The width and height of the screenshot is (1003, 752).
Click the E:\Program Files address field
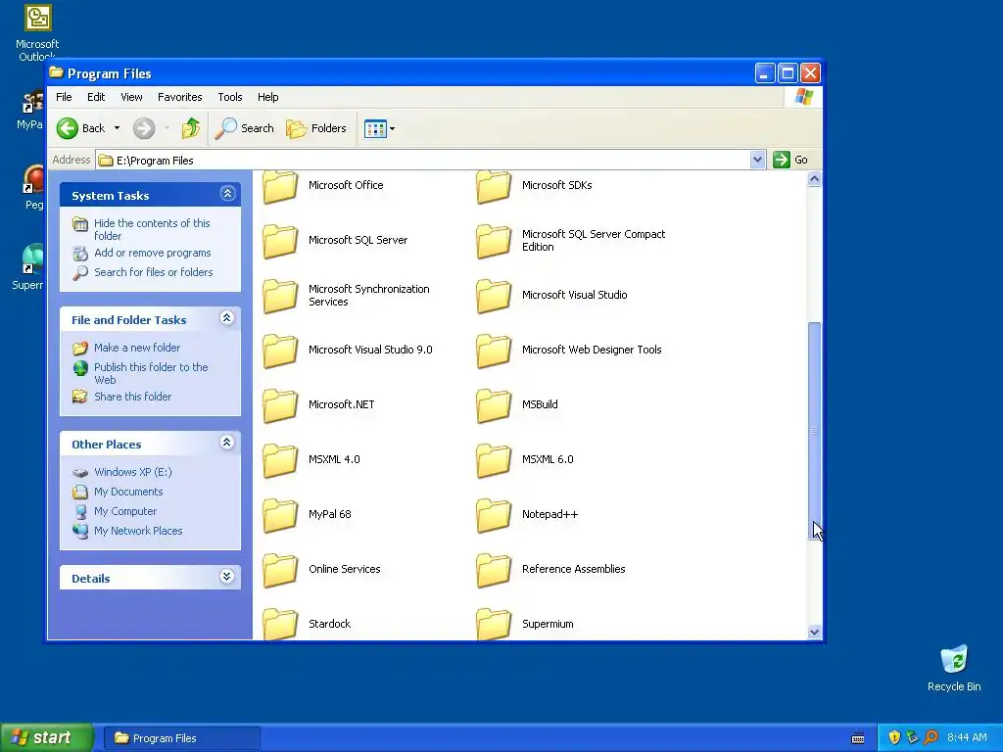pos(422,161)
